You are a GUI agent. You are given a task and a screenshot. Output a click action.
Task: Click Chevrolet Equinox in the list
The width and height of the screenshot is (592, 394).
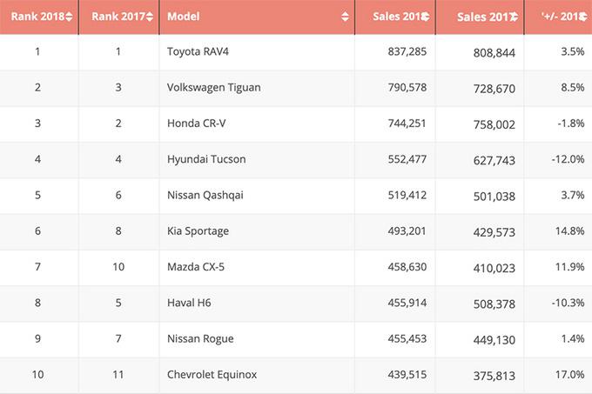212,373
